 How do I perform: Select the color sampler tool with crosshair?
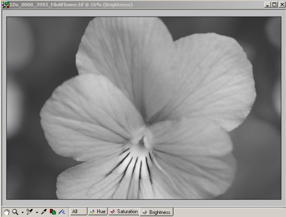coord(30,211)
